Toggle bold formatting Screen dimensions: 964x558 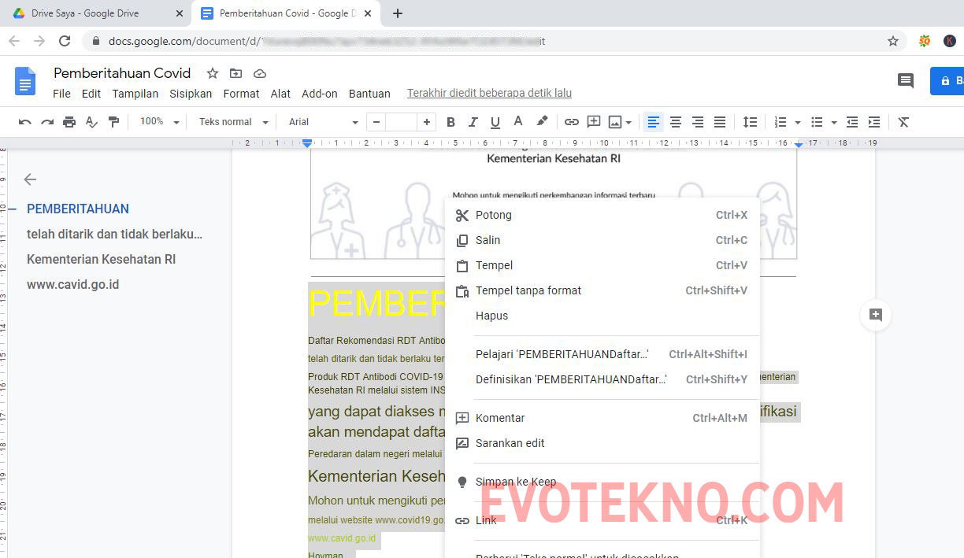pos(450,122)
